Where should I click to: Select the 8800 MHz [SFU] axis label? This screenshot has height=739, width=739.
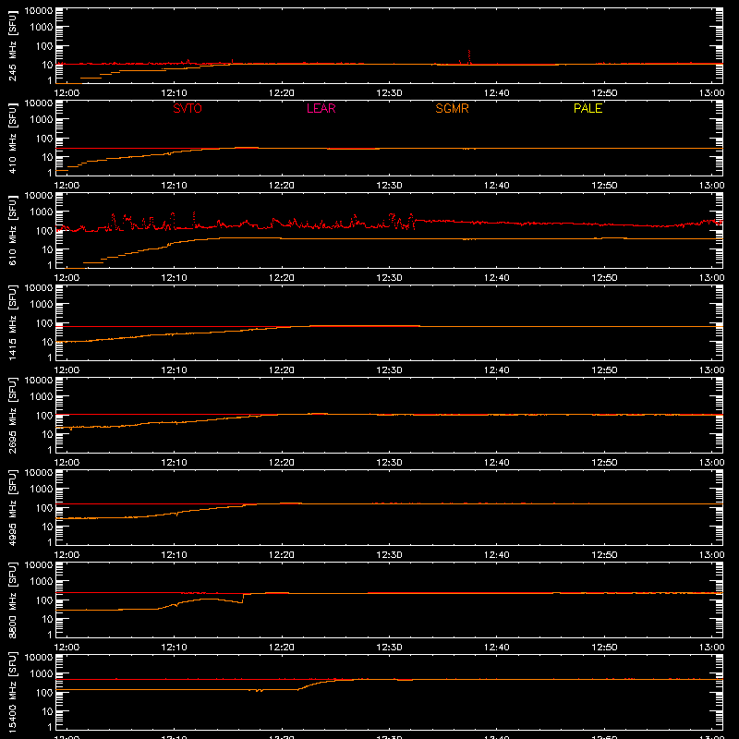coord(13,600)
